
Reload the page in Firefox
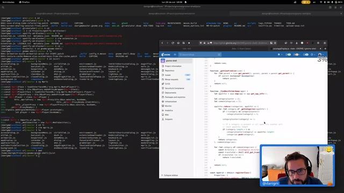click(173, 43)
